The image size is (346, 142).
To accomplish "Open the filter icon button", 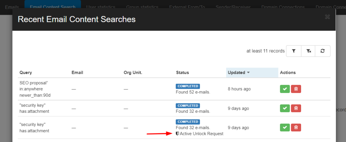I will (x=294, y=51).
